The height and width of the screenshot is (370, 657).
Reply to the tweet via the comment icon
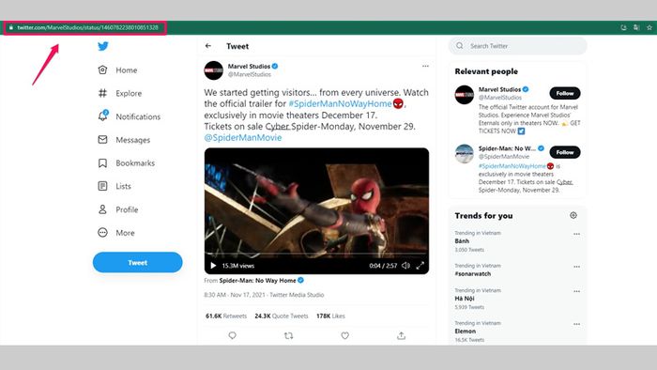(x=233, y=335)
